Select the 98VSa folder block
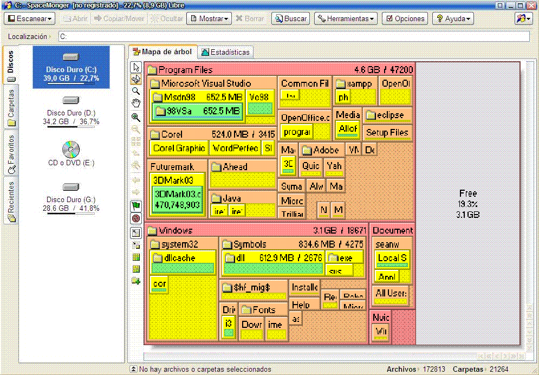 coord(198,111)
